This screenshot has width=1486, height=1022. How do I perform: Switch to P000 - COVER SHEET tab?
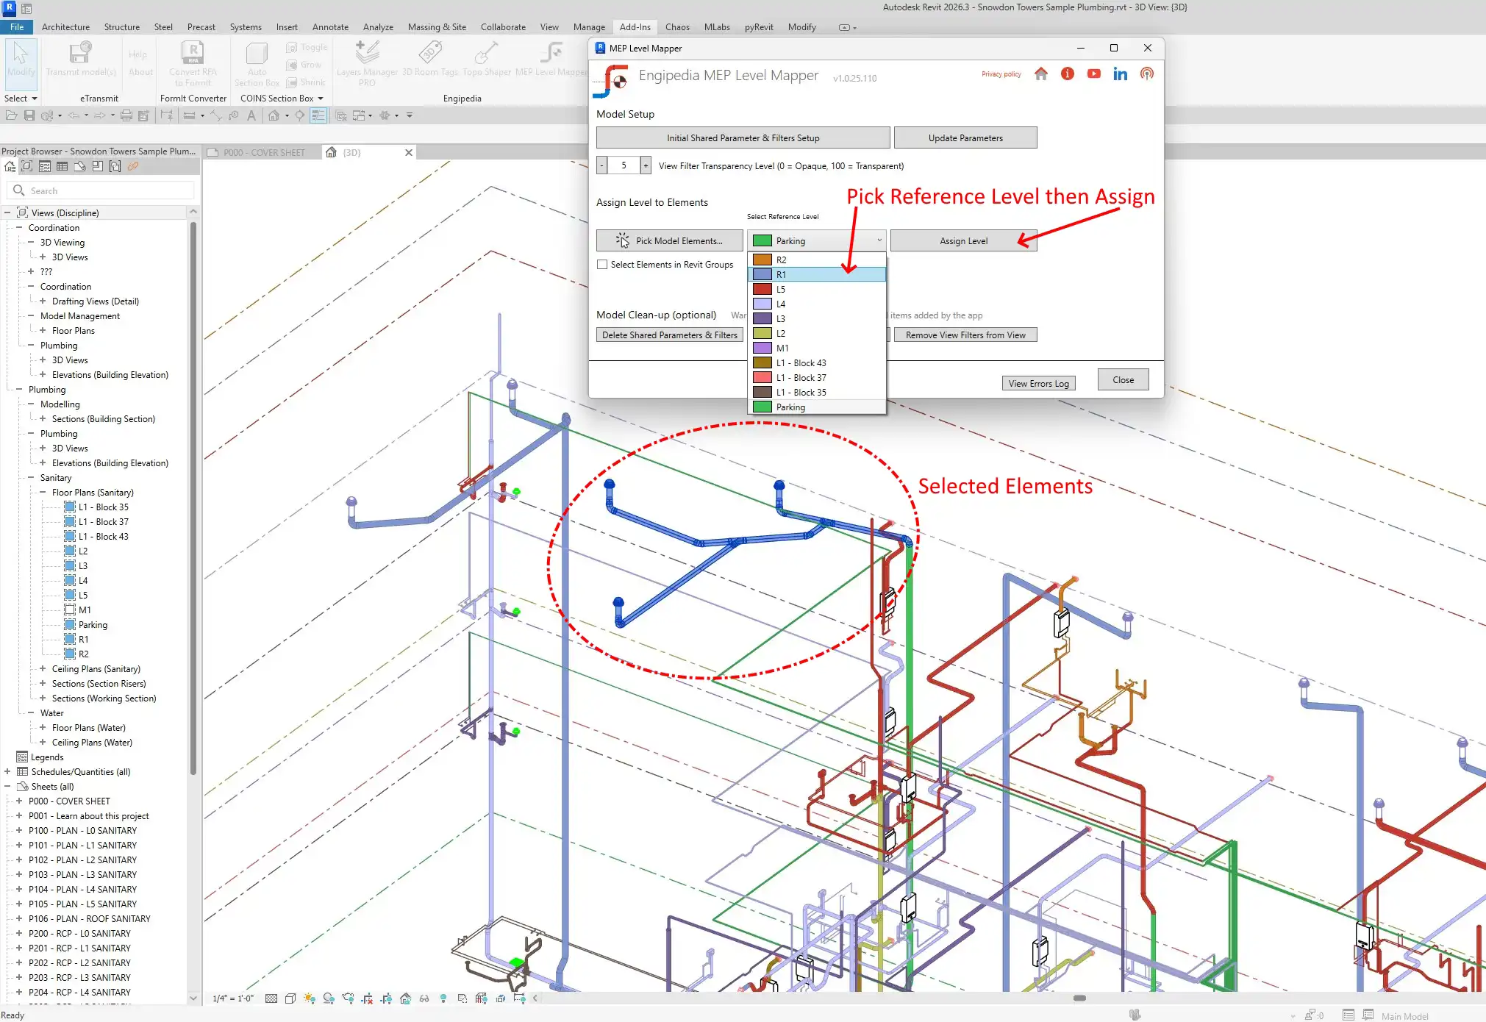point(264,153)
